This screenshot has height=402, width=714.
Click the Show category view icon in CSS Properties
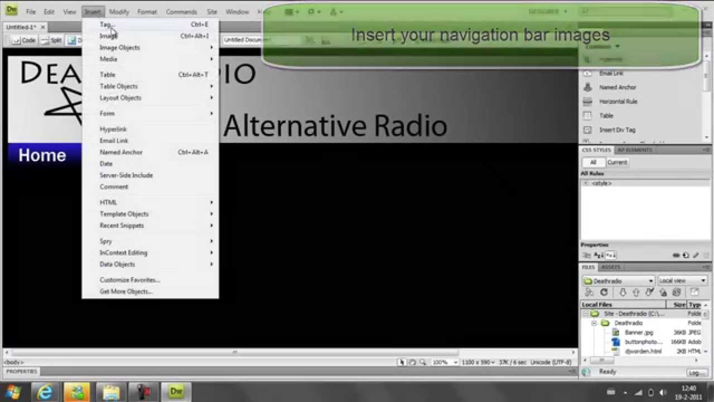pyautogui.click(x=587, y=255)
